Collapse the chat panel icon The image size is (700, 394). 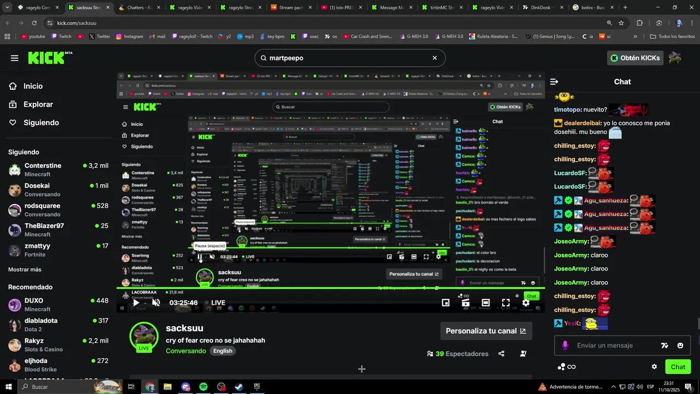[x=554, y=82]
